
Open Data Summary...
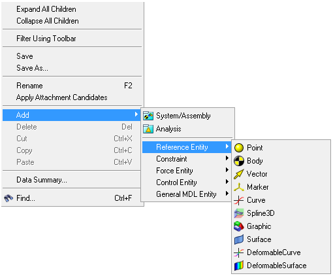[72, 180]
